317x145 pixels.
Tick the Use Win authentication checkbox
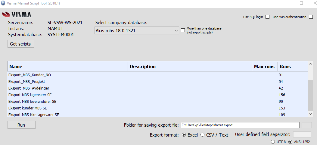[311, 17]
